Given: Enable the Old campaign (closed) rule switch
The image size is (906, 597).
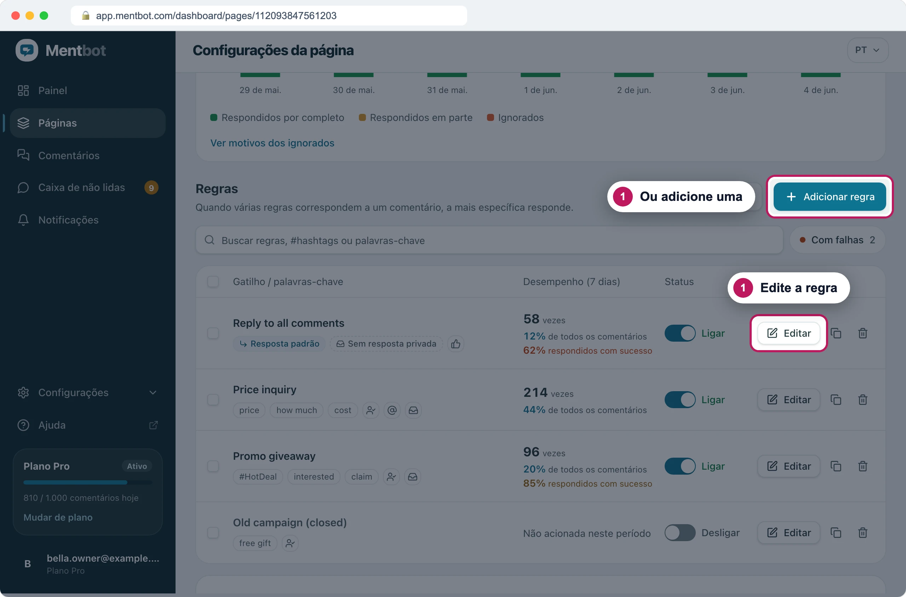Looking at the screenshot, I should point(680,533).
